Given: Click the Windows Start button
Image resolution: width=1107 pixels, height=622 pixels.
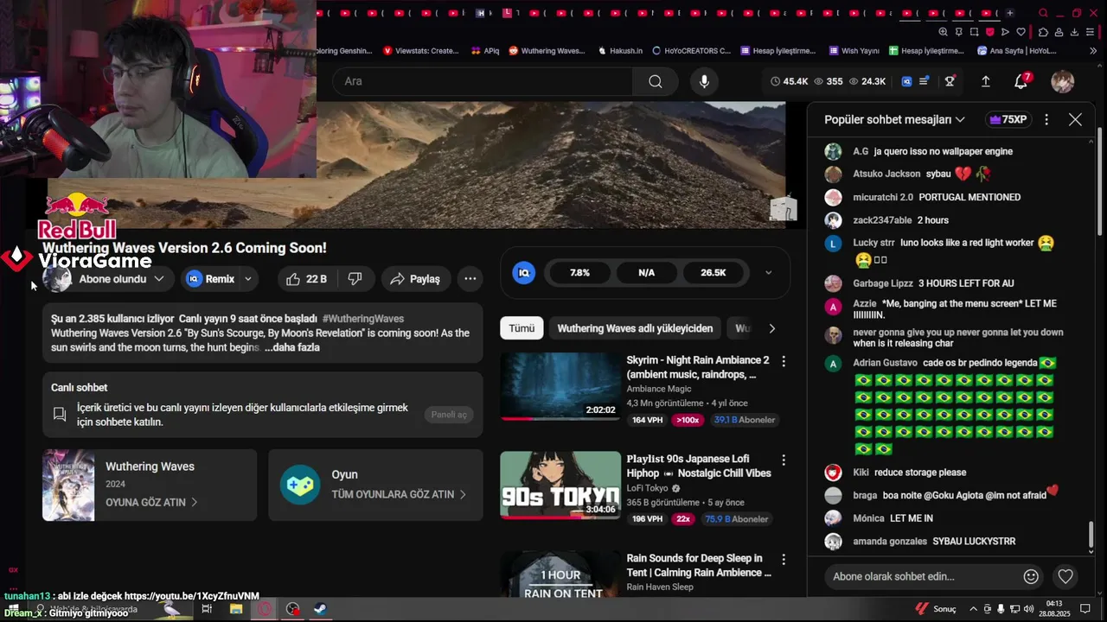Looking at the screenshot, I should point(14,609).
